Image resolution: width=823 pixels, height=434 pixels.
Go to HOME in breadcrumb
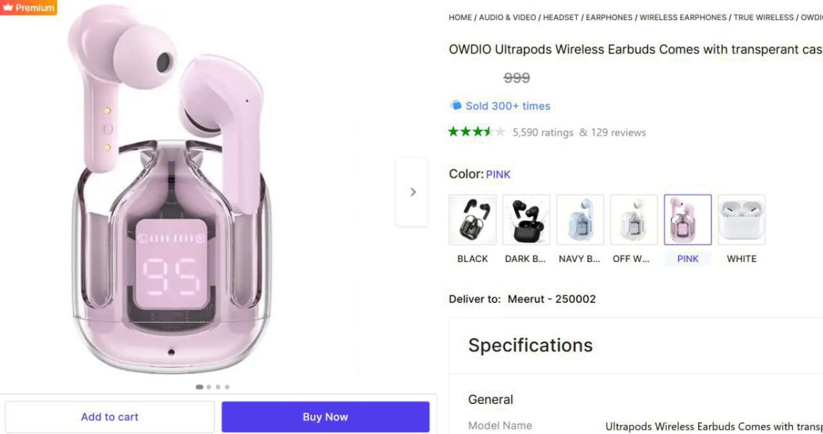coord(460,17)
